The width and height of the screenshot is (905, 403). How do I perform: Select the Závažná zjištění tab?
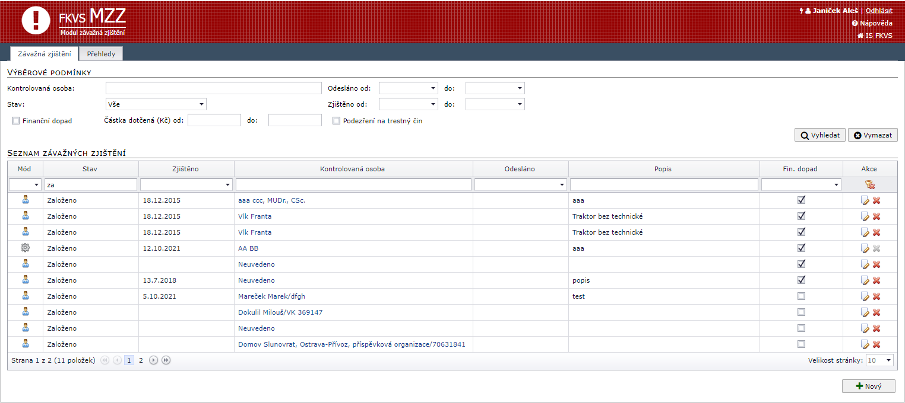[x=45, y=54]
